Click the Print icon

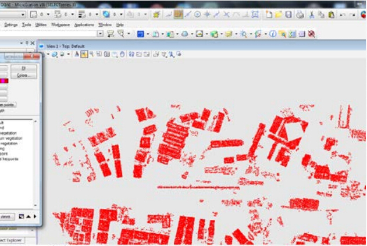click(298, 14)
